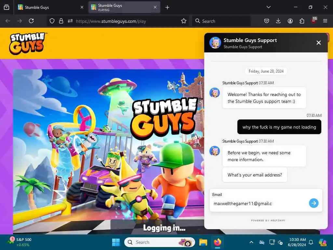This screenshot has width=333, height=250.
Task: Go forward to the next page
Action: (x=20, y=21)
